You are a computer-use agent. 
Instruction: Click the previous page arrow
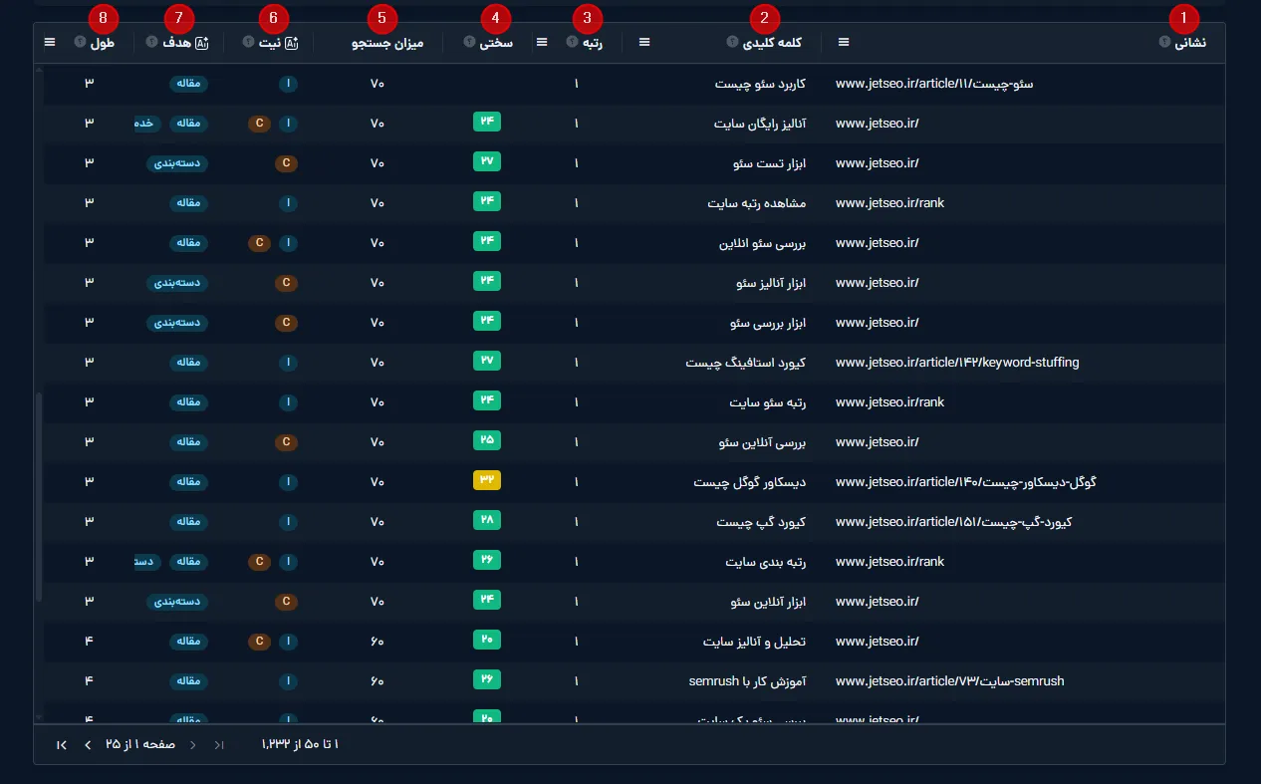pos(192,745)
